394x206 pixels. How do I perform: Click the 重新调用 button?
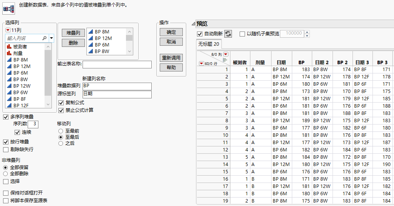pyautogui.click(x=171, y=58)
